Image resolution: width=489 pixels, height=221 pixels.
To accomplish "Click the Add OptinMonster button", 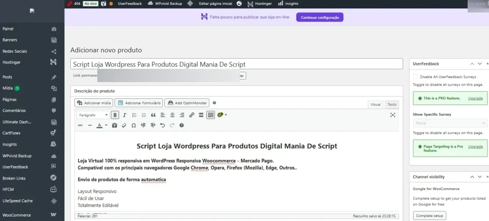I will 186,103.
